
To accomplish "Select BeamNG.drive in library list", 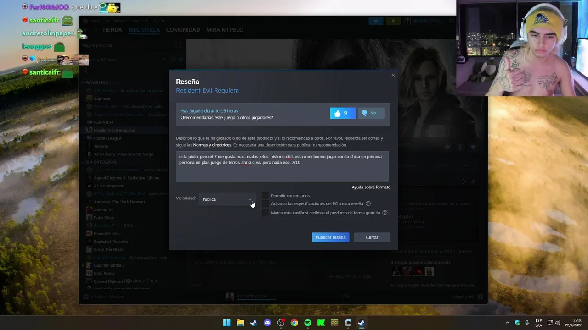I will (107, 234).
